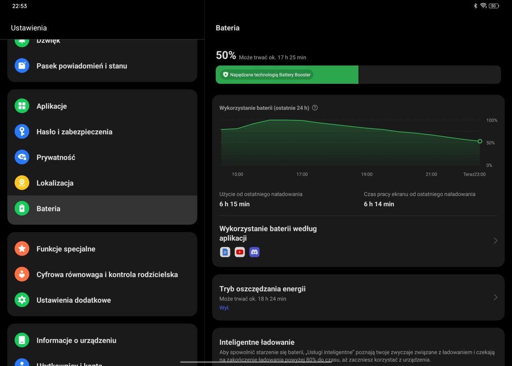Image resolution: width=512 pixels, height=366 pixels.
Task: Open Cyfrowa równowaga i kontrola rodzicielska
Action: pos(107,274)
